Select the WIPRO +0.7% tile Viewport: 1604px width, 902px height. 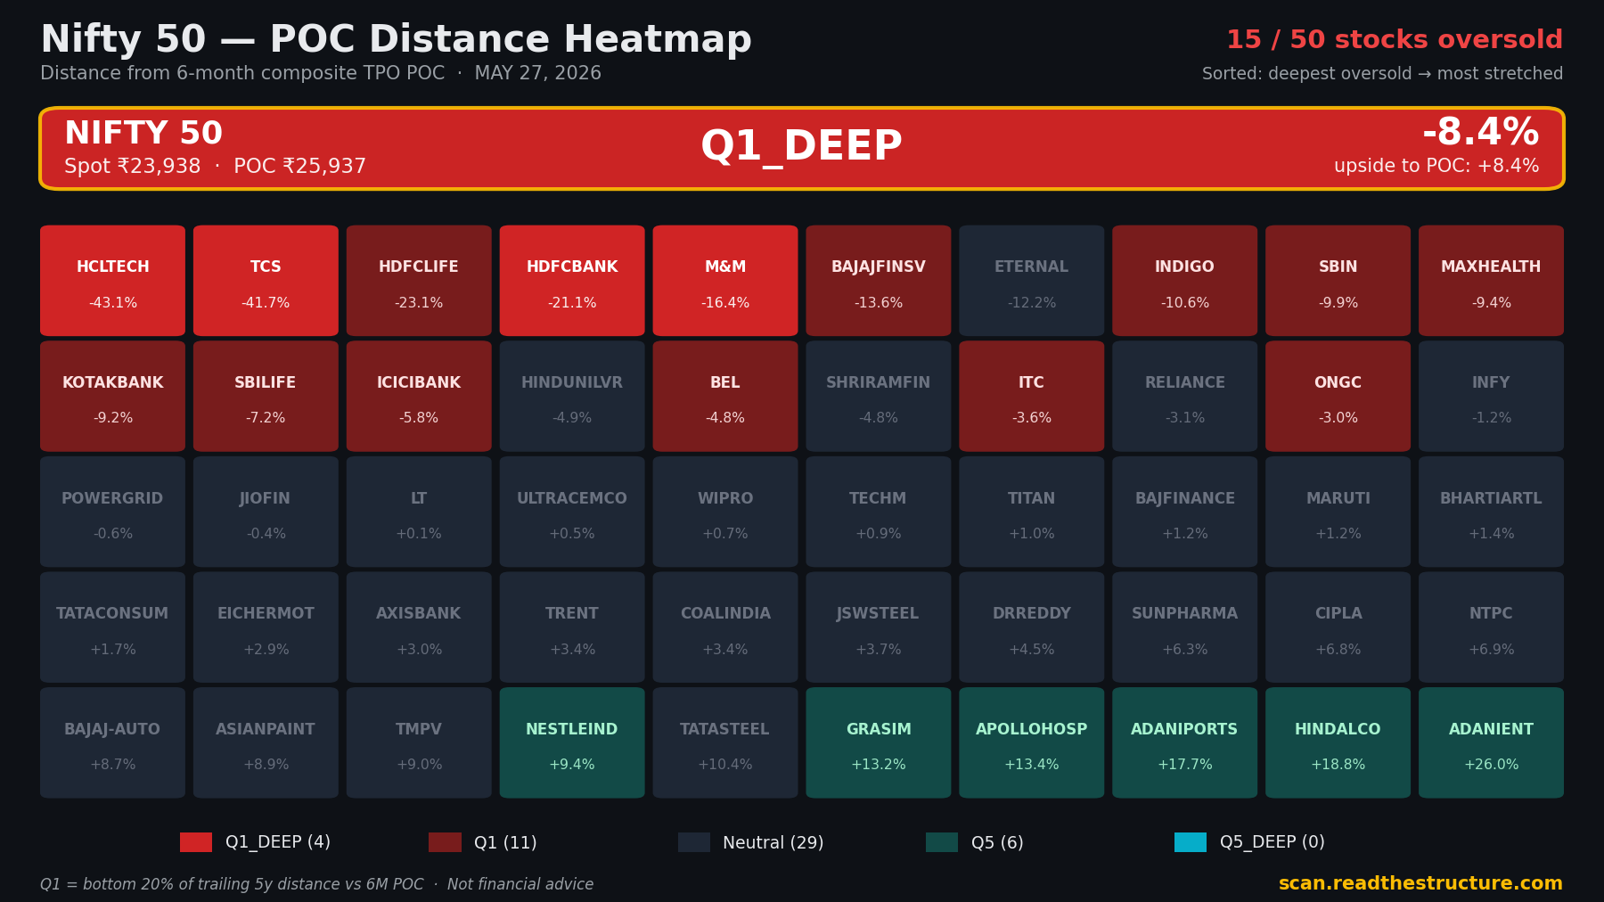(725, 512)
